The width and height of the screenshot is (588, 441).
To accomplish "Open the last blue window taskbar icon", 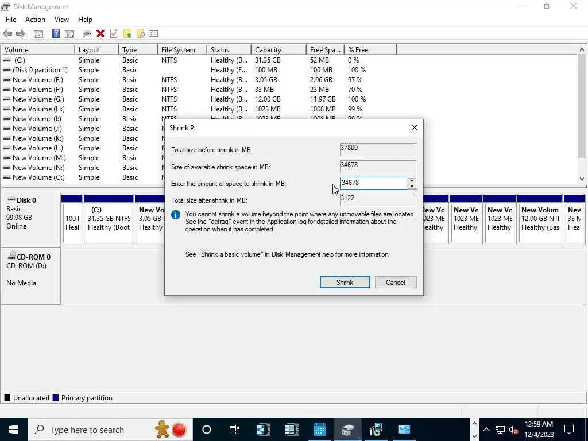I will point(404,430).
